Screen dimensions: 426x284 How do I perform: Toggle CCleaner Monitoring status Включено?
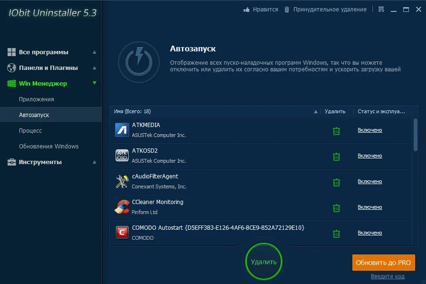click(370, 207)
